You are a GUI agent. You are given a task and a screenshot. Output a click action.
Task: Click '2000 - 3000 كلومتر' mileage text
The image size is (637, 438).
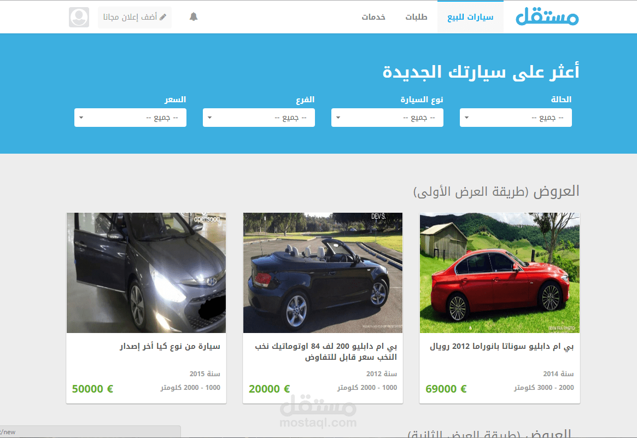544,388
